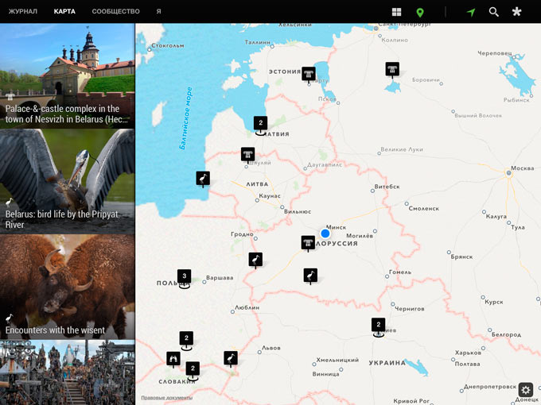Viewport: 541px width, 405px height.
Task: Switch to grid view icon
Action: [x=396, y=12]
